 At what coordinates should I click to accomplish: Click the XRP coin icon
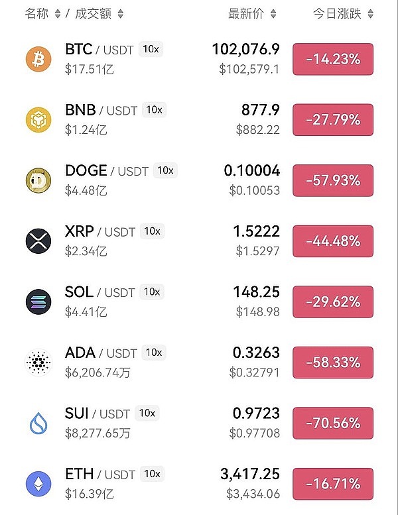(x=38, y=241)
